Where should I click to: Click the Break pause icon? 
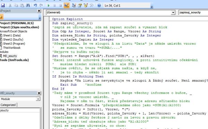coord(54,6)
